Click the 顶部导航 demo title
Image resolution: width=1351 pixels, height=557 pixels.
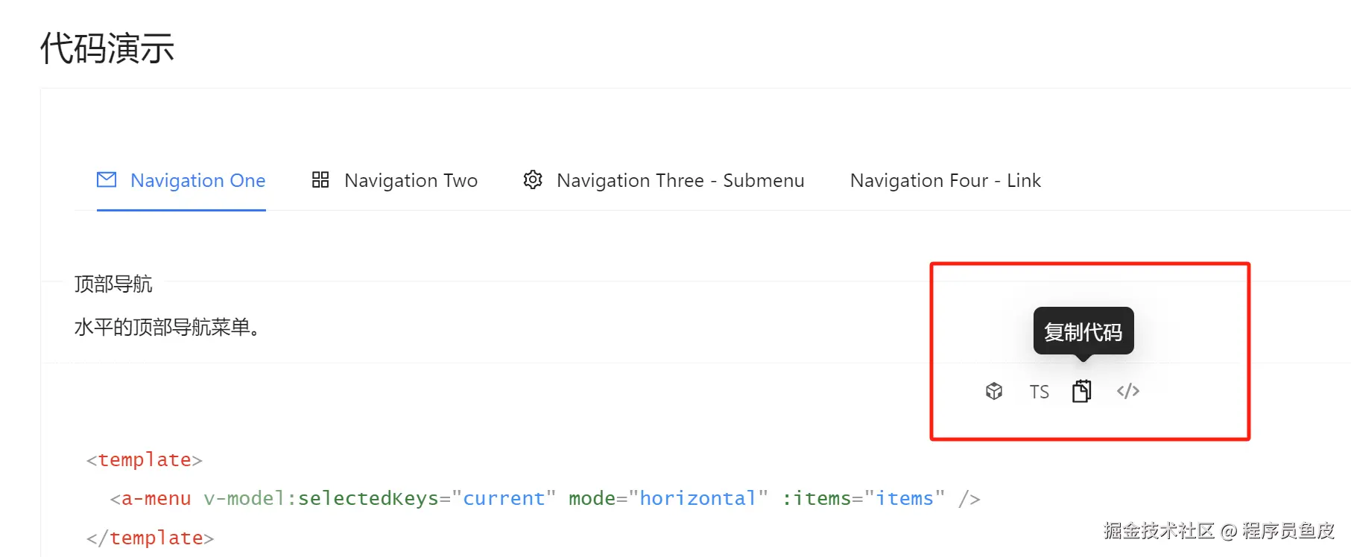[113, 284]
